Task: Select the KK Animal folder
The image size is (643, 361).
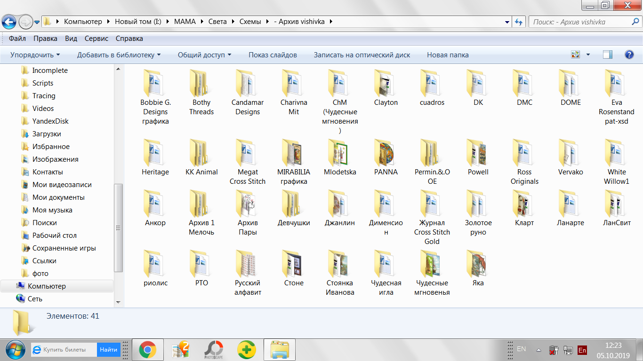Action: click(201, 158)
